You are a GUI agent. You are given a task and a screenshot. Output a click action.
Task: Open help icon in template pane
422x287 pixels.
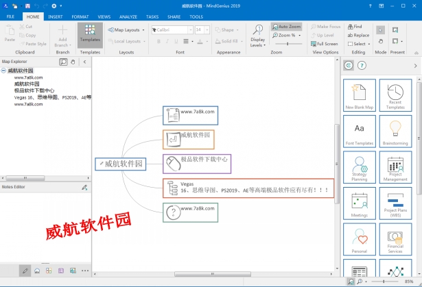coord(362,65)
